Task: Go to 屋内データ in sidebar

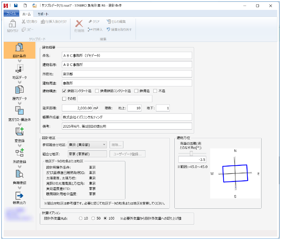Action: pos(19,92)
